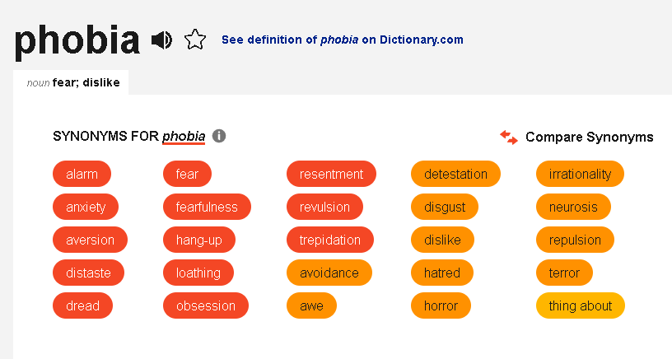Open the anxiety synonym
672x359 pixels.
click(x=86, y=207)
